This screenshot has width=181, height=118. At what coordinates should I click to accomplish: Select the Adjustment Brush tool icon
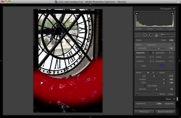(167, 35)
